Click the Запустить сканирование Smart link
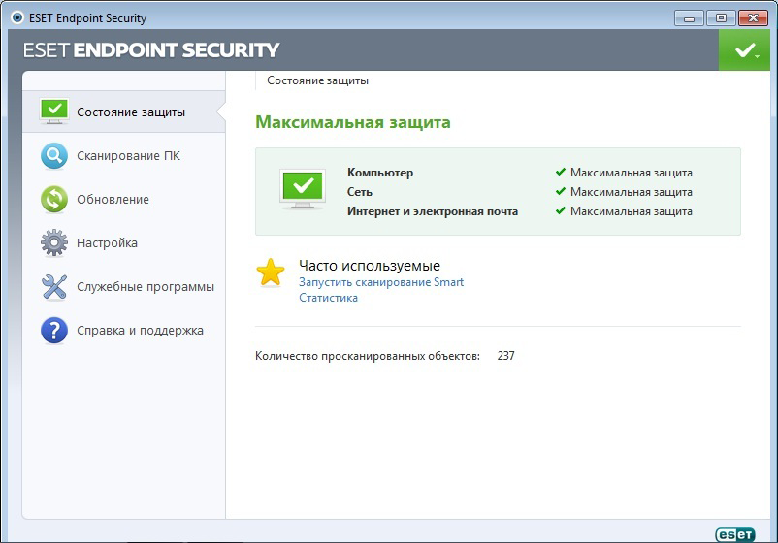Image resolution: width=778 pixels, height=543 pixels. tap(381, 282)
